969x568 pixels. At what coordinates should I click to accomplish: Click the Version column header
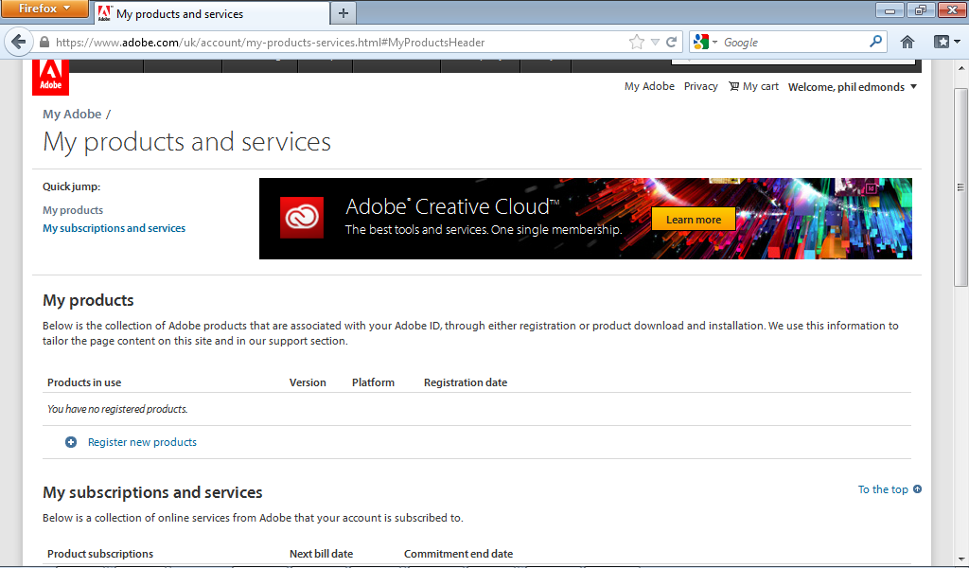point(308,382)
